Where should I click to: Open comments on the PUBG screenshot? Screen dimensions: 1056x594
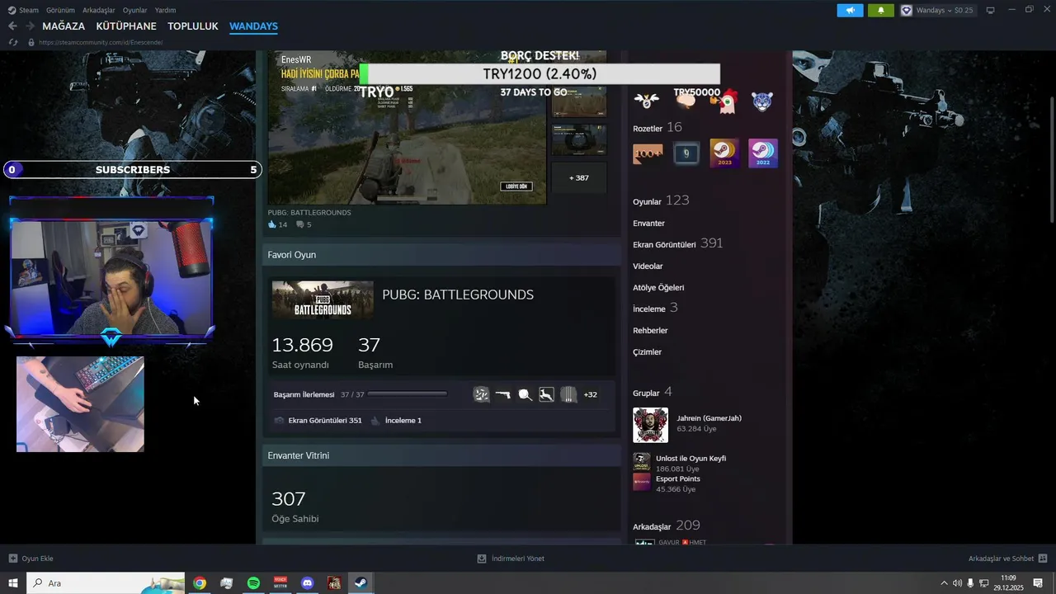[x=304, y=224]
